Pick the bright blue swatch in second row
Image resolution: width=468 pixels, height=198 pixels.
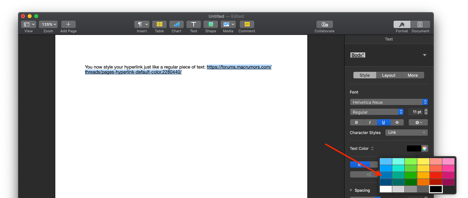point(386,168)
